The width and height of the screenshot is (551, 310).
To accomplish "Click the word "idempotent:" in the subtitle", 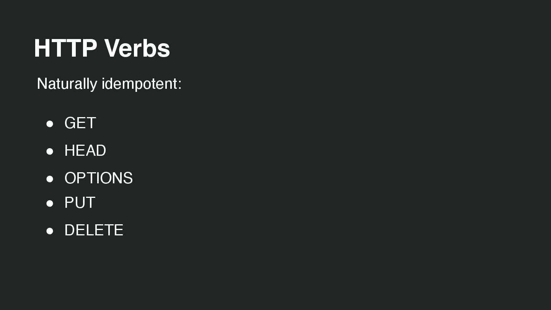I will 142,84.
